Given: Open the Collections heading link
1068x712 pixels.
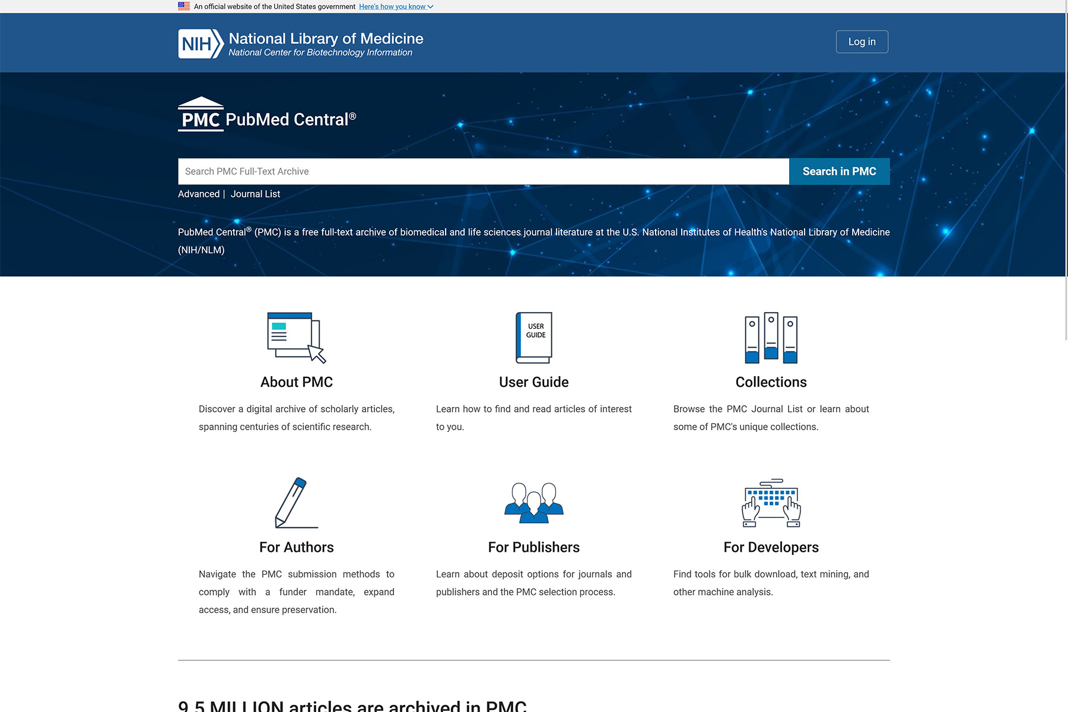Looking at the screenshot, I should pos(771,382).
